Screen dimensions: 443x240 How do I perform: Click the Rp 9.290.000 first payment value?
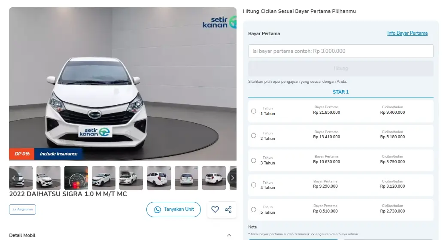click(325, 186)
